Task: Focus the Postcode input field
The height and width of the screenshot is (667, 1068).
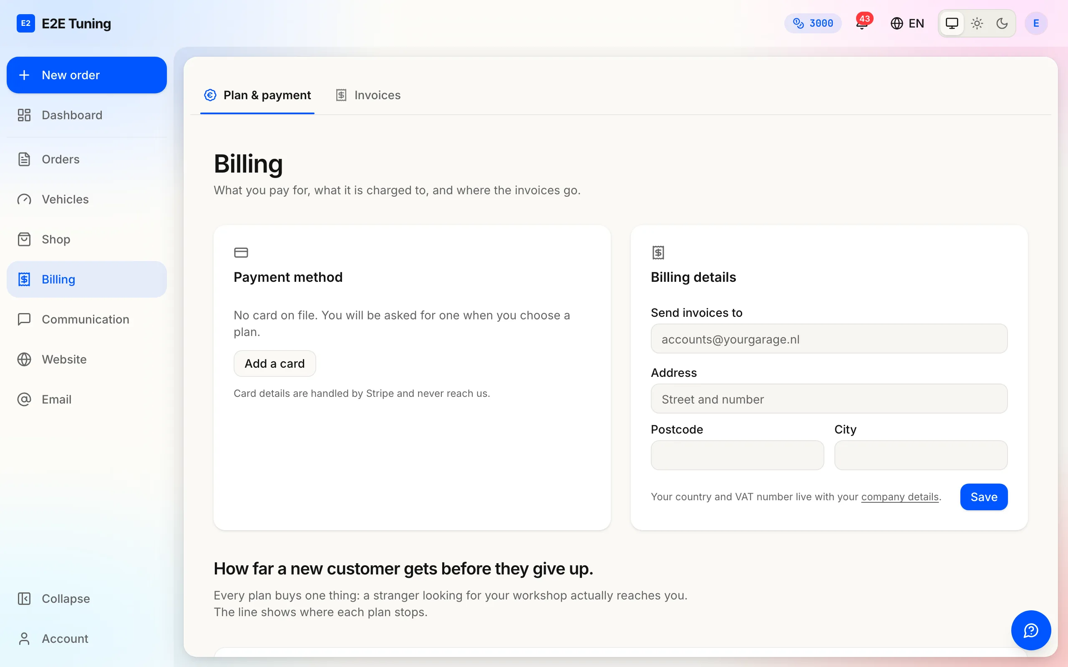Action: [737, 455]
